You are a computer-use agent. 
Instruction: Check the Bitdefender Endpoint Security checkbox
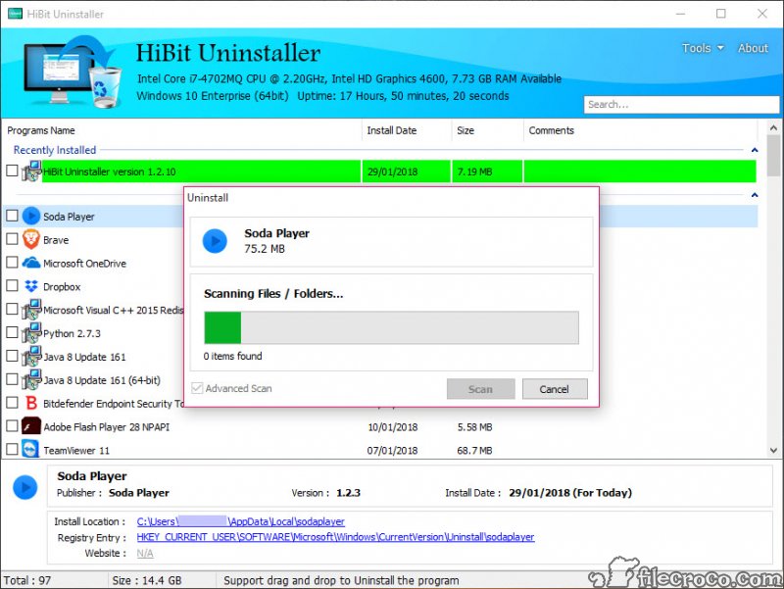(x=12, y=403)
